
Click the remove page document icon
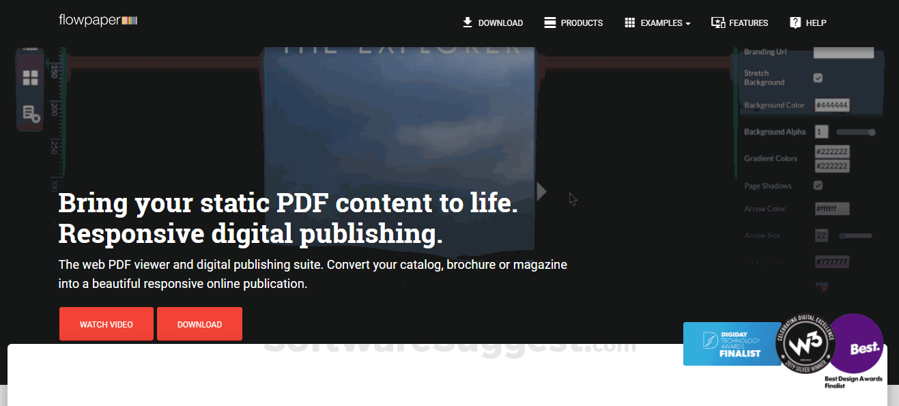[31, 113]
